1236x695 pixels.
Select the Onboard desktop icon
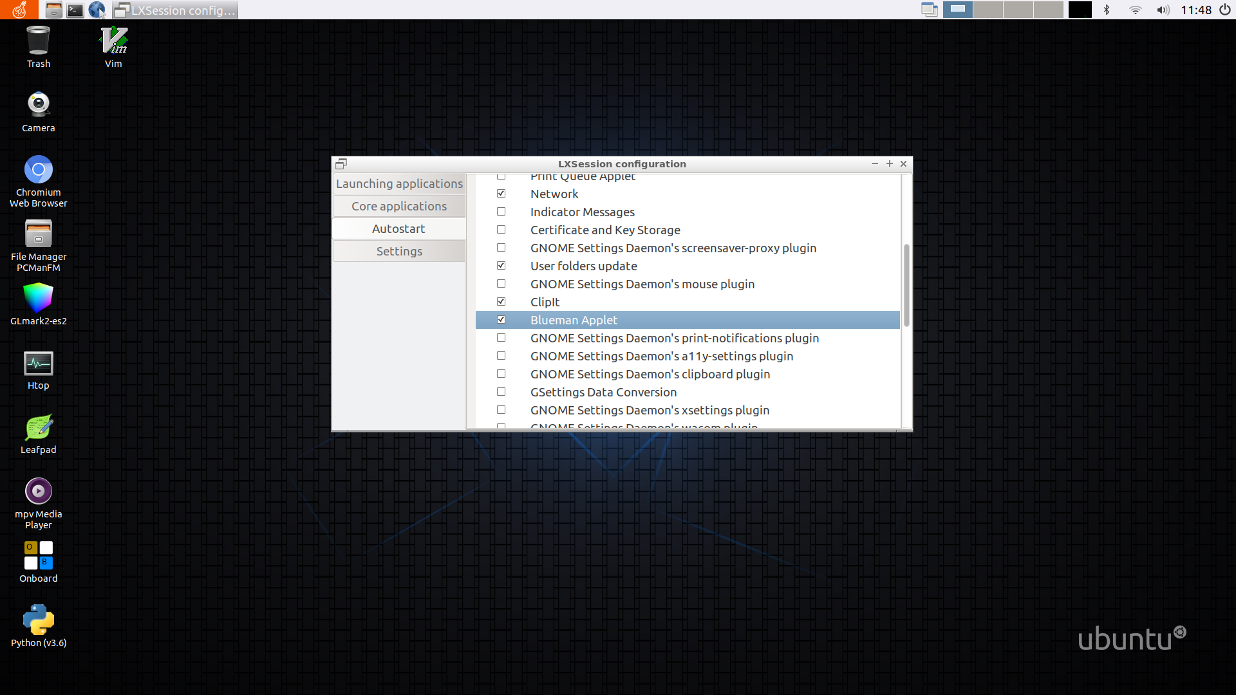[x=39, y=562]
